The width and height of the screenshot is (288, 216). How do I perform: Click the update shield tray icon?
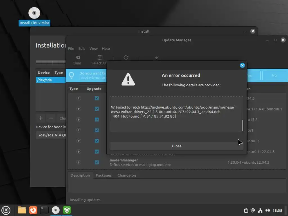click(253, 210)
